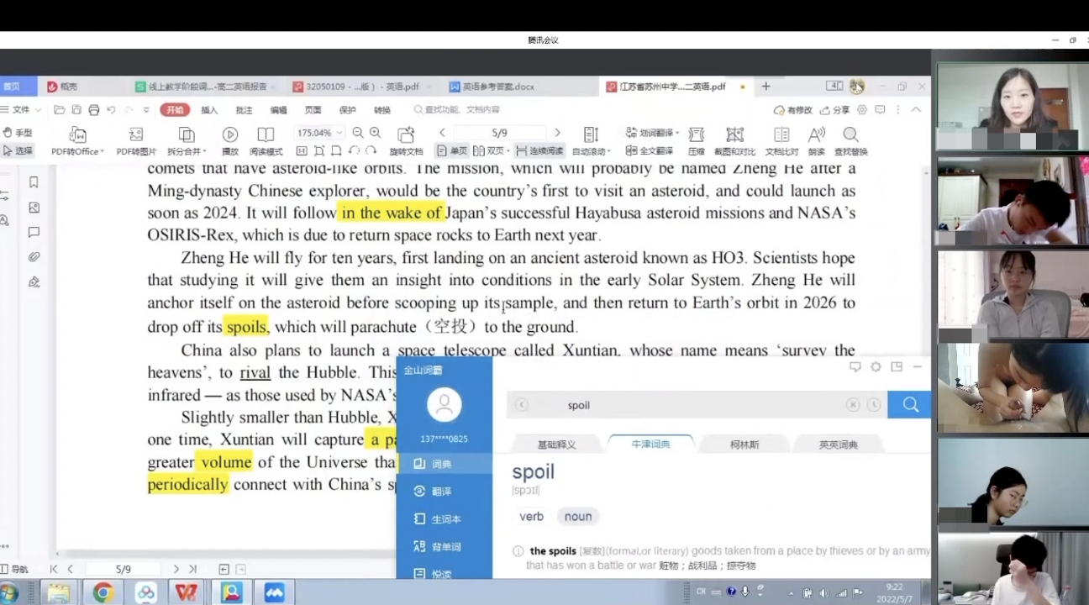Toggle 单页 single page view

(452, 151)
